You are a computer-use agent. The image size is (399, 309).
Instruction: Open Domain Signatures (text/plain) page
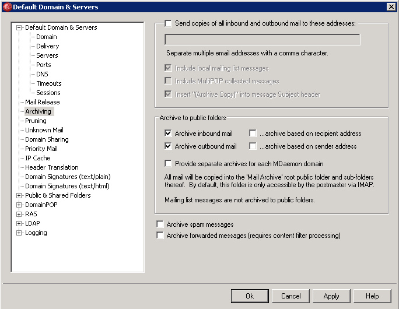pyautogui.click(x=68, y=177)
